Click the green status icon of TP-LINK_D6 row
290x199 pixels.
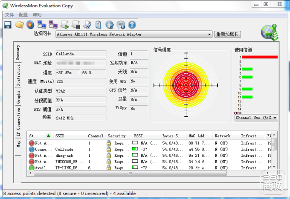pyautogui.click(x=32, y=168)
